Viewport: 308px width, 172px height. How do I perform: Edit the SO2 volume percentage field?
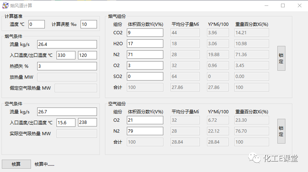point(145,77)
